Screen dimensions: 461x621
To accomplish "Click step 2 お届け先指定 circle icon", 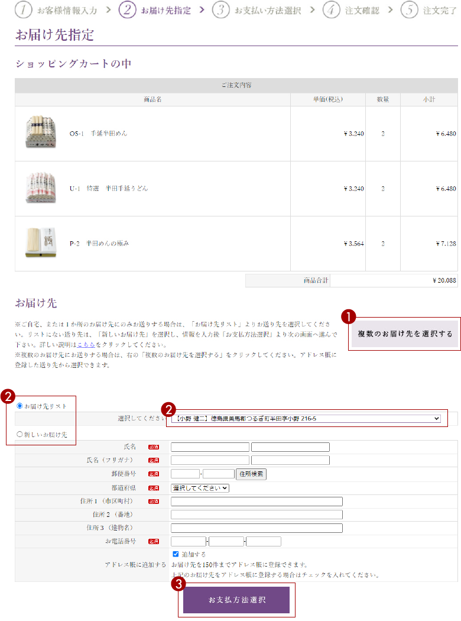I will [127, 10].
